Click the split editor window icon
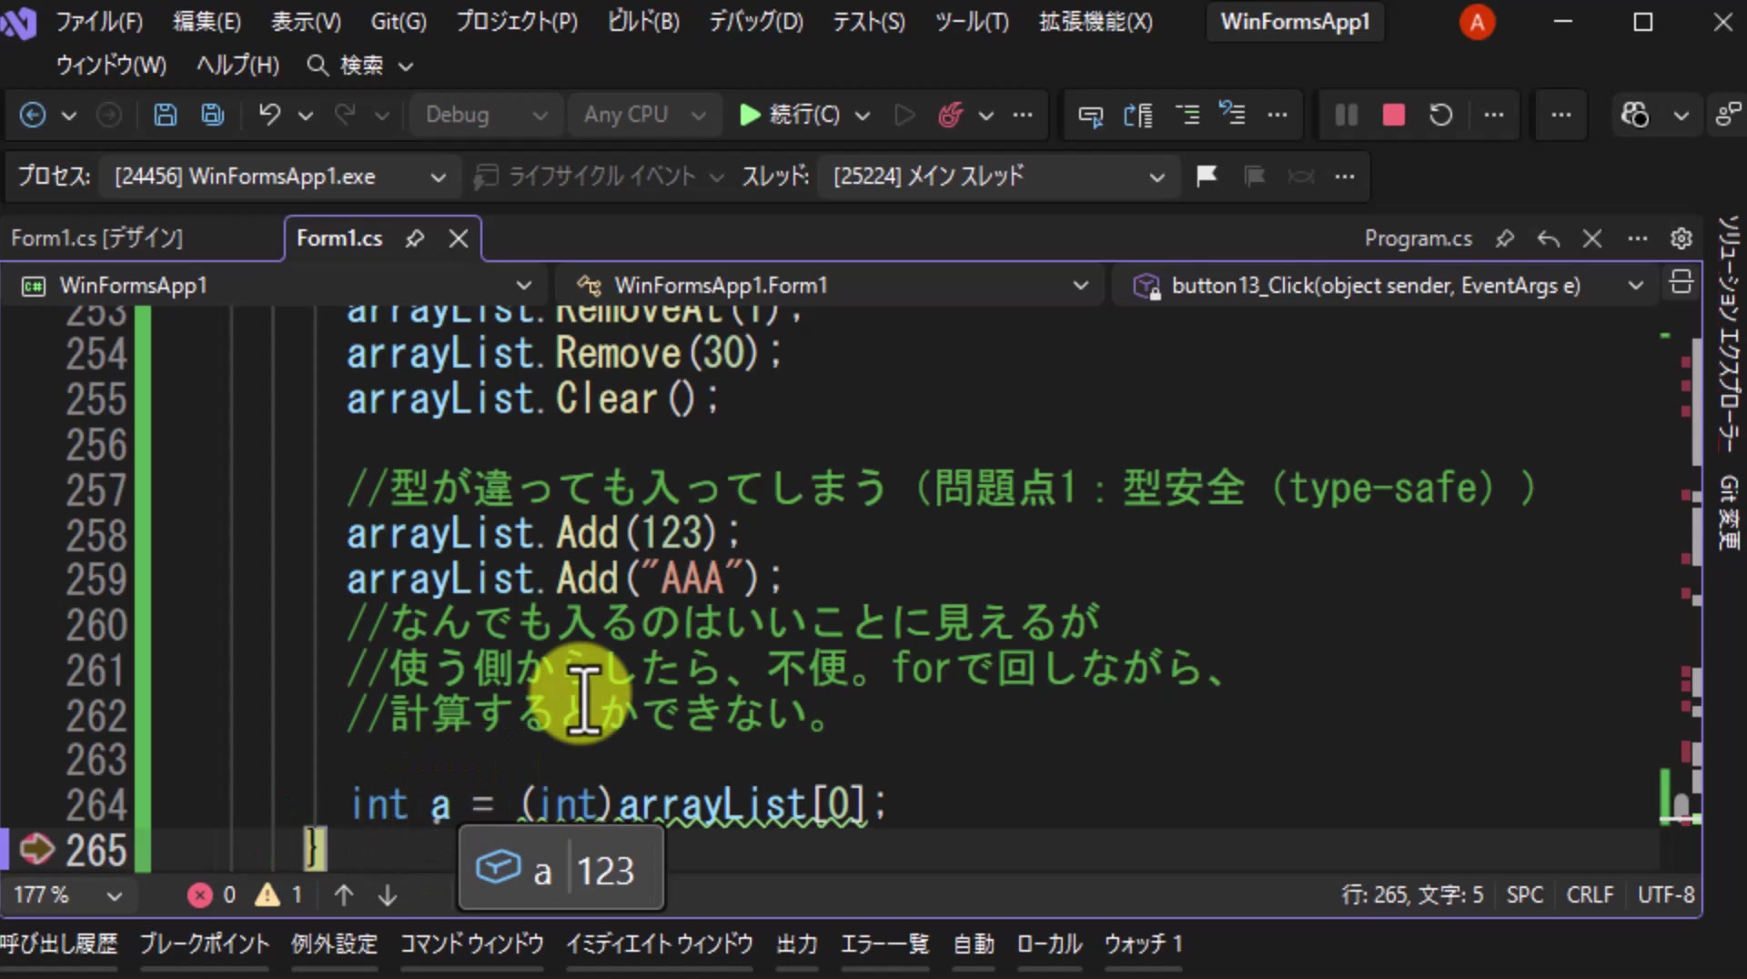This screenshot has width=1747, height=979. [x=1681, y=282]
